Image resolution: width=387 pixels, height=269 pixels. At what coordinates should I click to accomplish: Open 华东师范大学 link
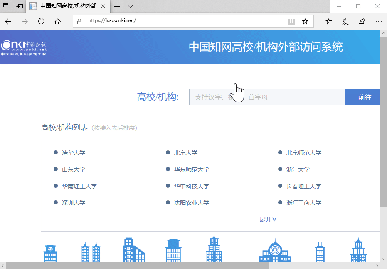point(192,169)
